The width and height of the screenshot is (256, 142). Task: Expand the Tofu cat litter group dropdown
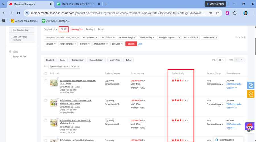[108, 37]
